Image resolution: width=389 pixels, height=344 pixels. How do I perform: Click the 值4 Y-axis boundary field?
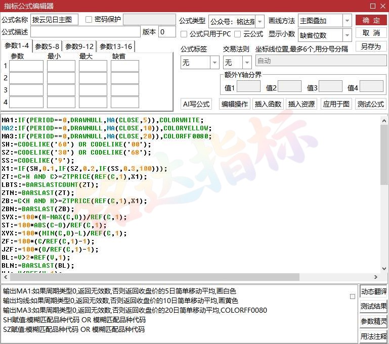[371, 86]
